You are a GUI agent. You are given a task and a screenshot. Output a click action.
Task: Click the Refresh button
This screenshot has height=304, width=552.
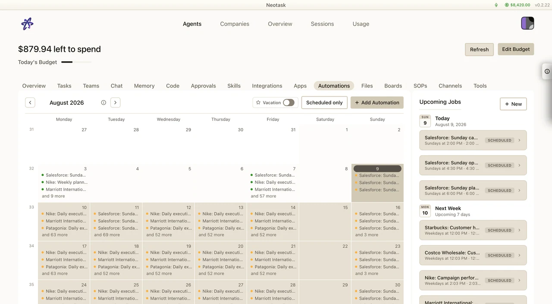[x=479, y=50]
